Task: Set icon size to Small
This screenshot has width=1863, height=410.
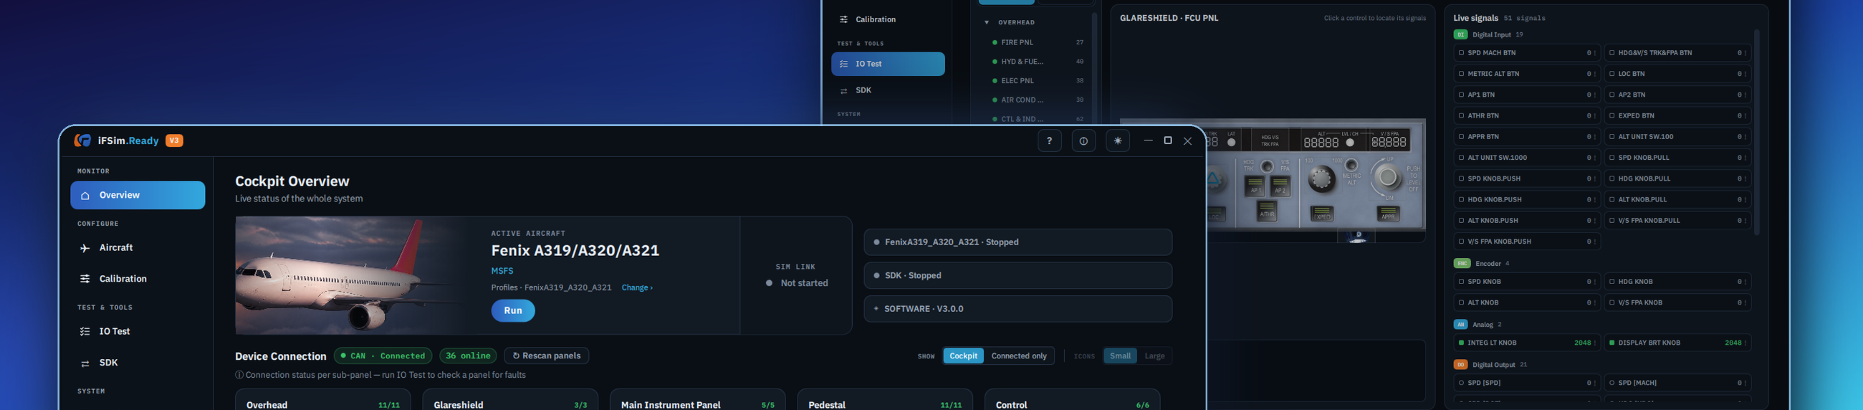Action: (x=1119, y=356)
